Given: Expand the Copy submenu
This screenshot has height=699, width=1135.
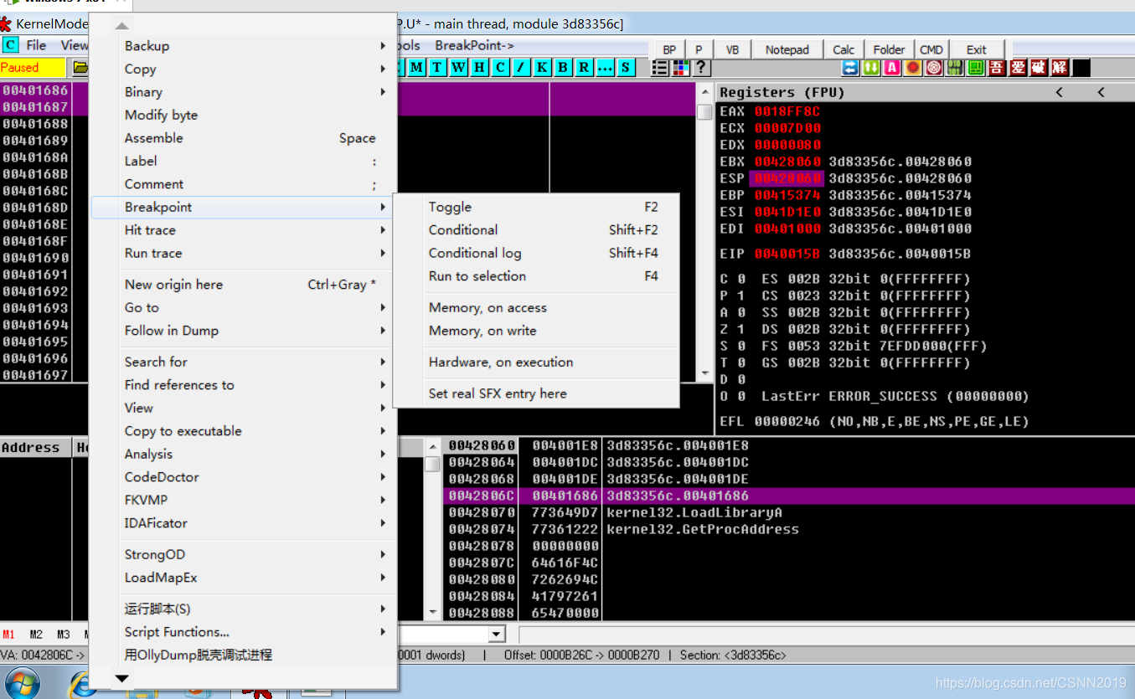Looking at the screenshot, I should (x=243, y=69).
